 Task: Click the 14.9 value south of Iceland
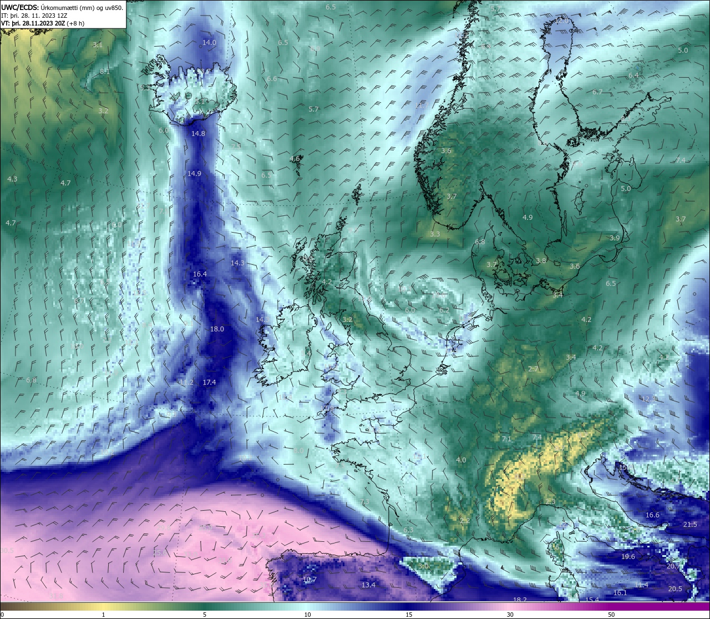[194, 174]
